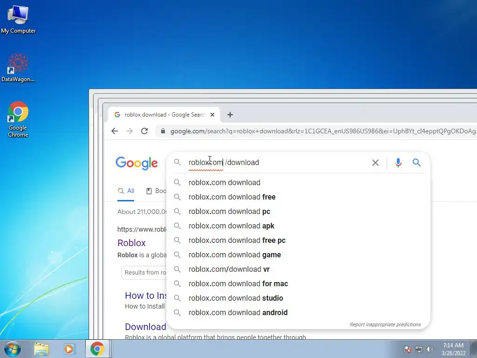Click the Google logo
The width and height of the screenshot is (477, 358).
point(137,163)
